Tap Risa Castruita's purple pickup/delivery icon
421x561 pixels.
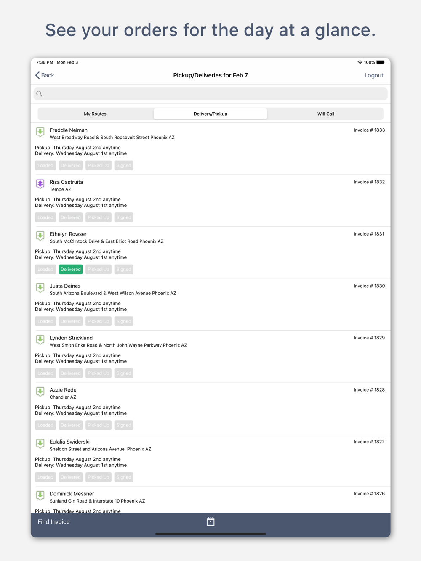40,184
